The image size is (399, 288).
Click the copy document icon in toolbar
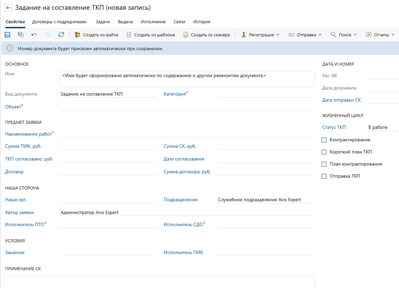48,34
